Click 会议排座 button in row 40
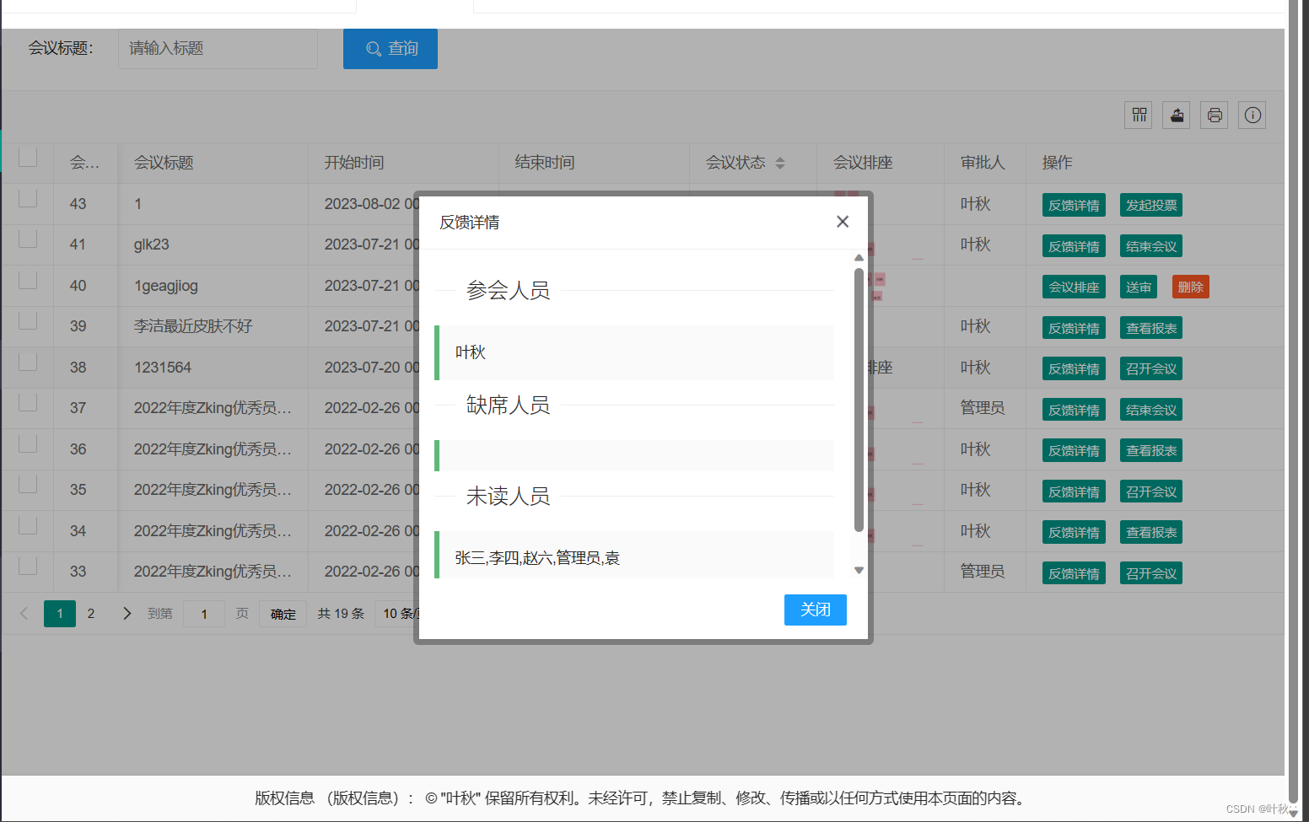 1074,287
